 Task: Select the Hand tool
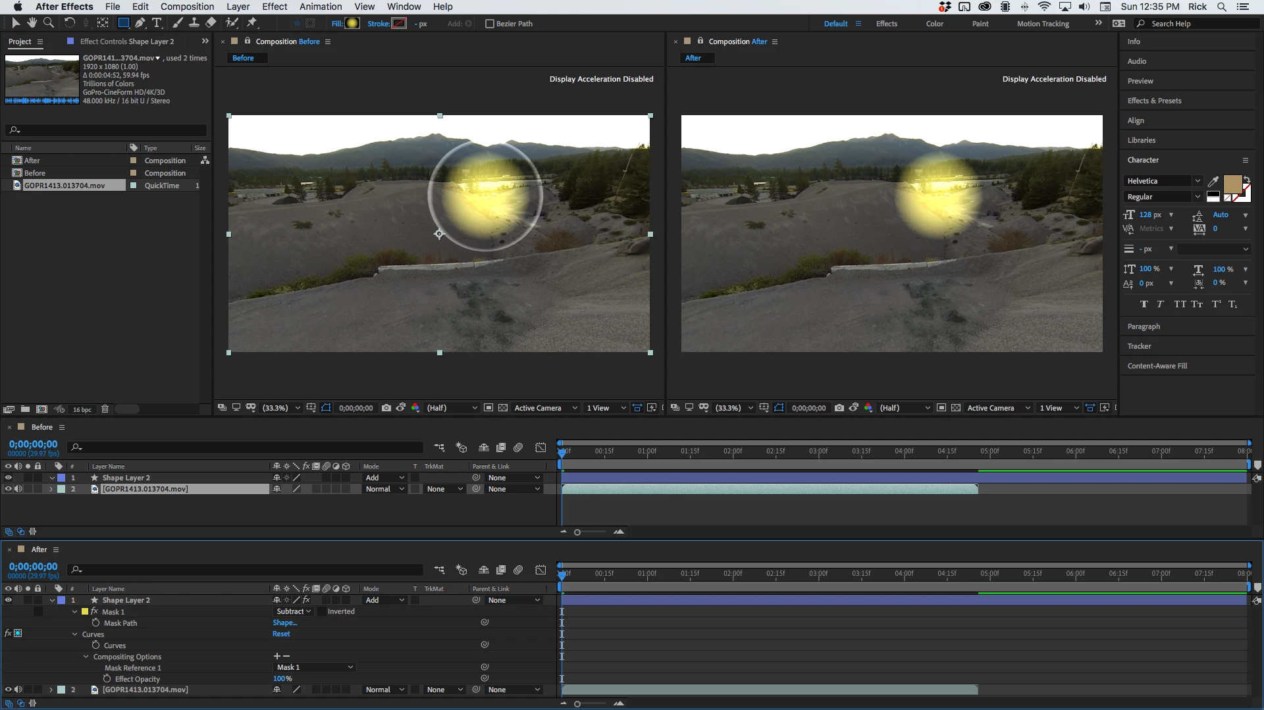pos(32,23)
